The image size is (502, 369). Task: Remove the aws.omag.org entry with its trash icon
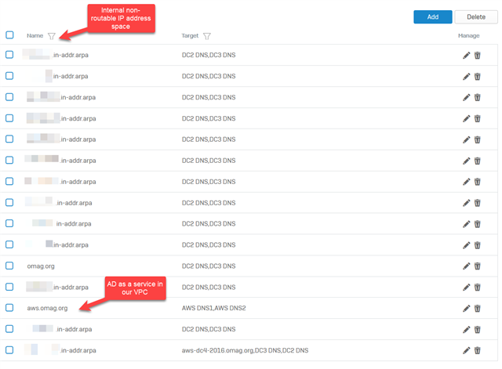(478, 308)
